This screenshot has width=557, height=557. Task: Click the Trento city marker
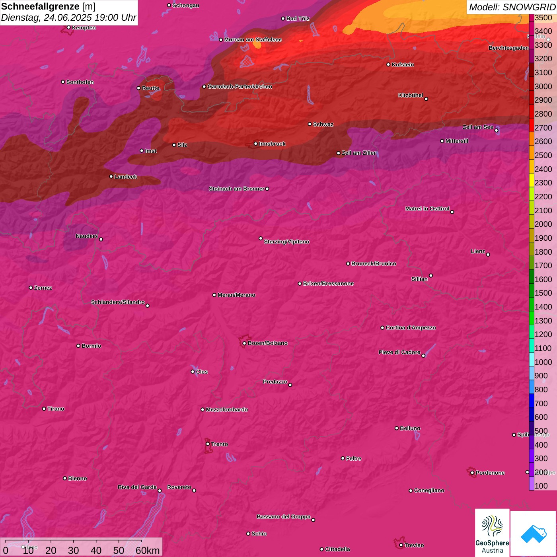pos(208,444)
